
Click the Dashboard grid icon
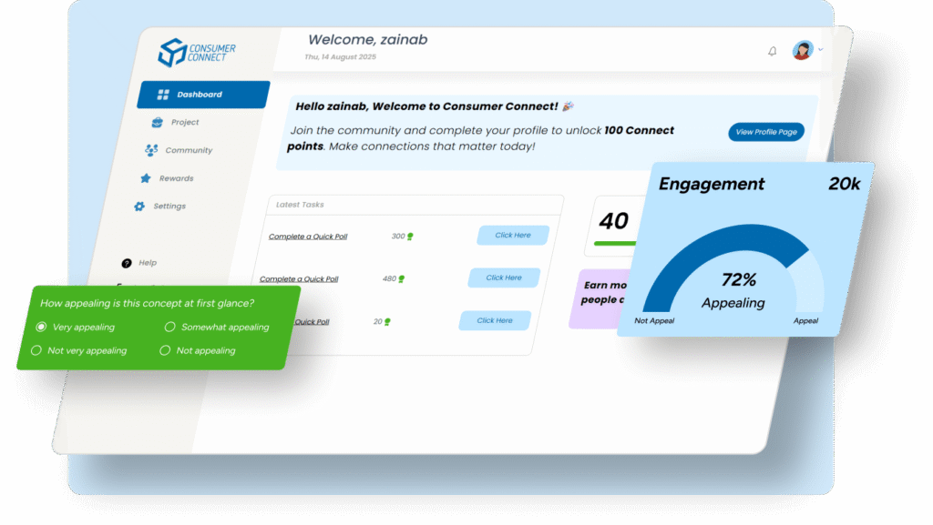click(x=163, y=95)
